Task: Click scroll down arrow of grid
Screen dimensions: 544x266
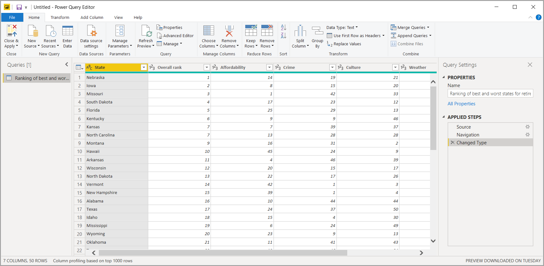Action: (433, 241)
